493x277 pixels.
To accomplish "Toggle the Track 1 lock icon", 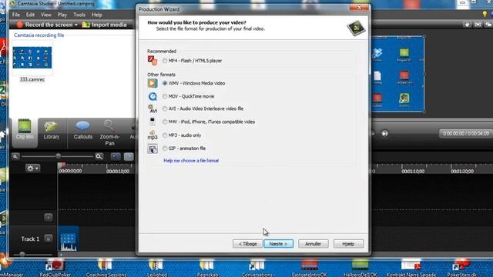I will pyautogui.click(x=49, y=239).
